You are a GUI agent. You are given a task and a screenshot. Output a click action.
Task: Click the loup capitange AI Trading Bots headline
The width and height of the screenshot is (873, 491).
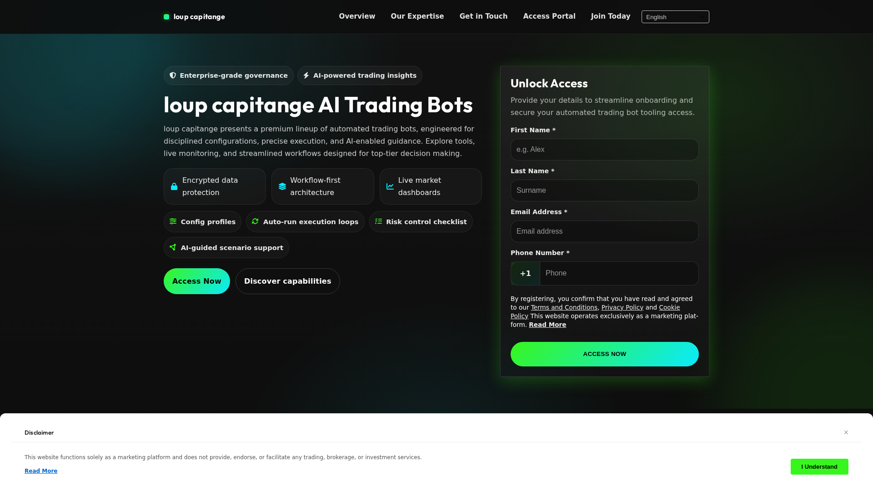click(x=318, y=105)
